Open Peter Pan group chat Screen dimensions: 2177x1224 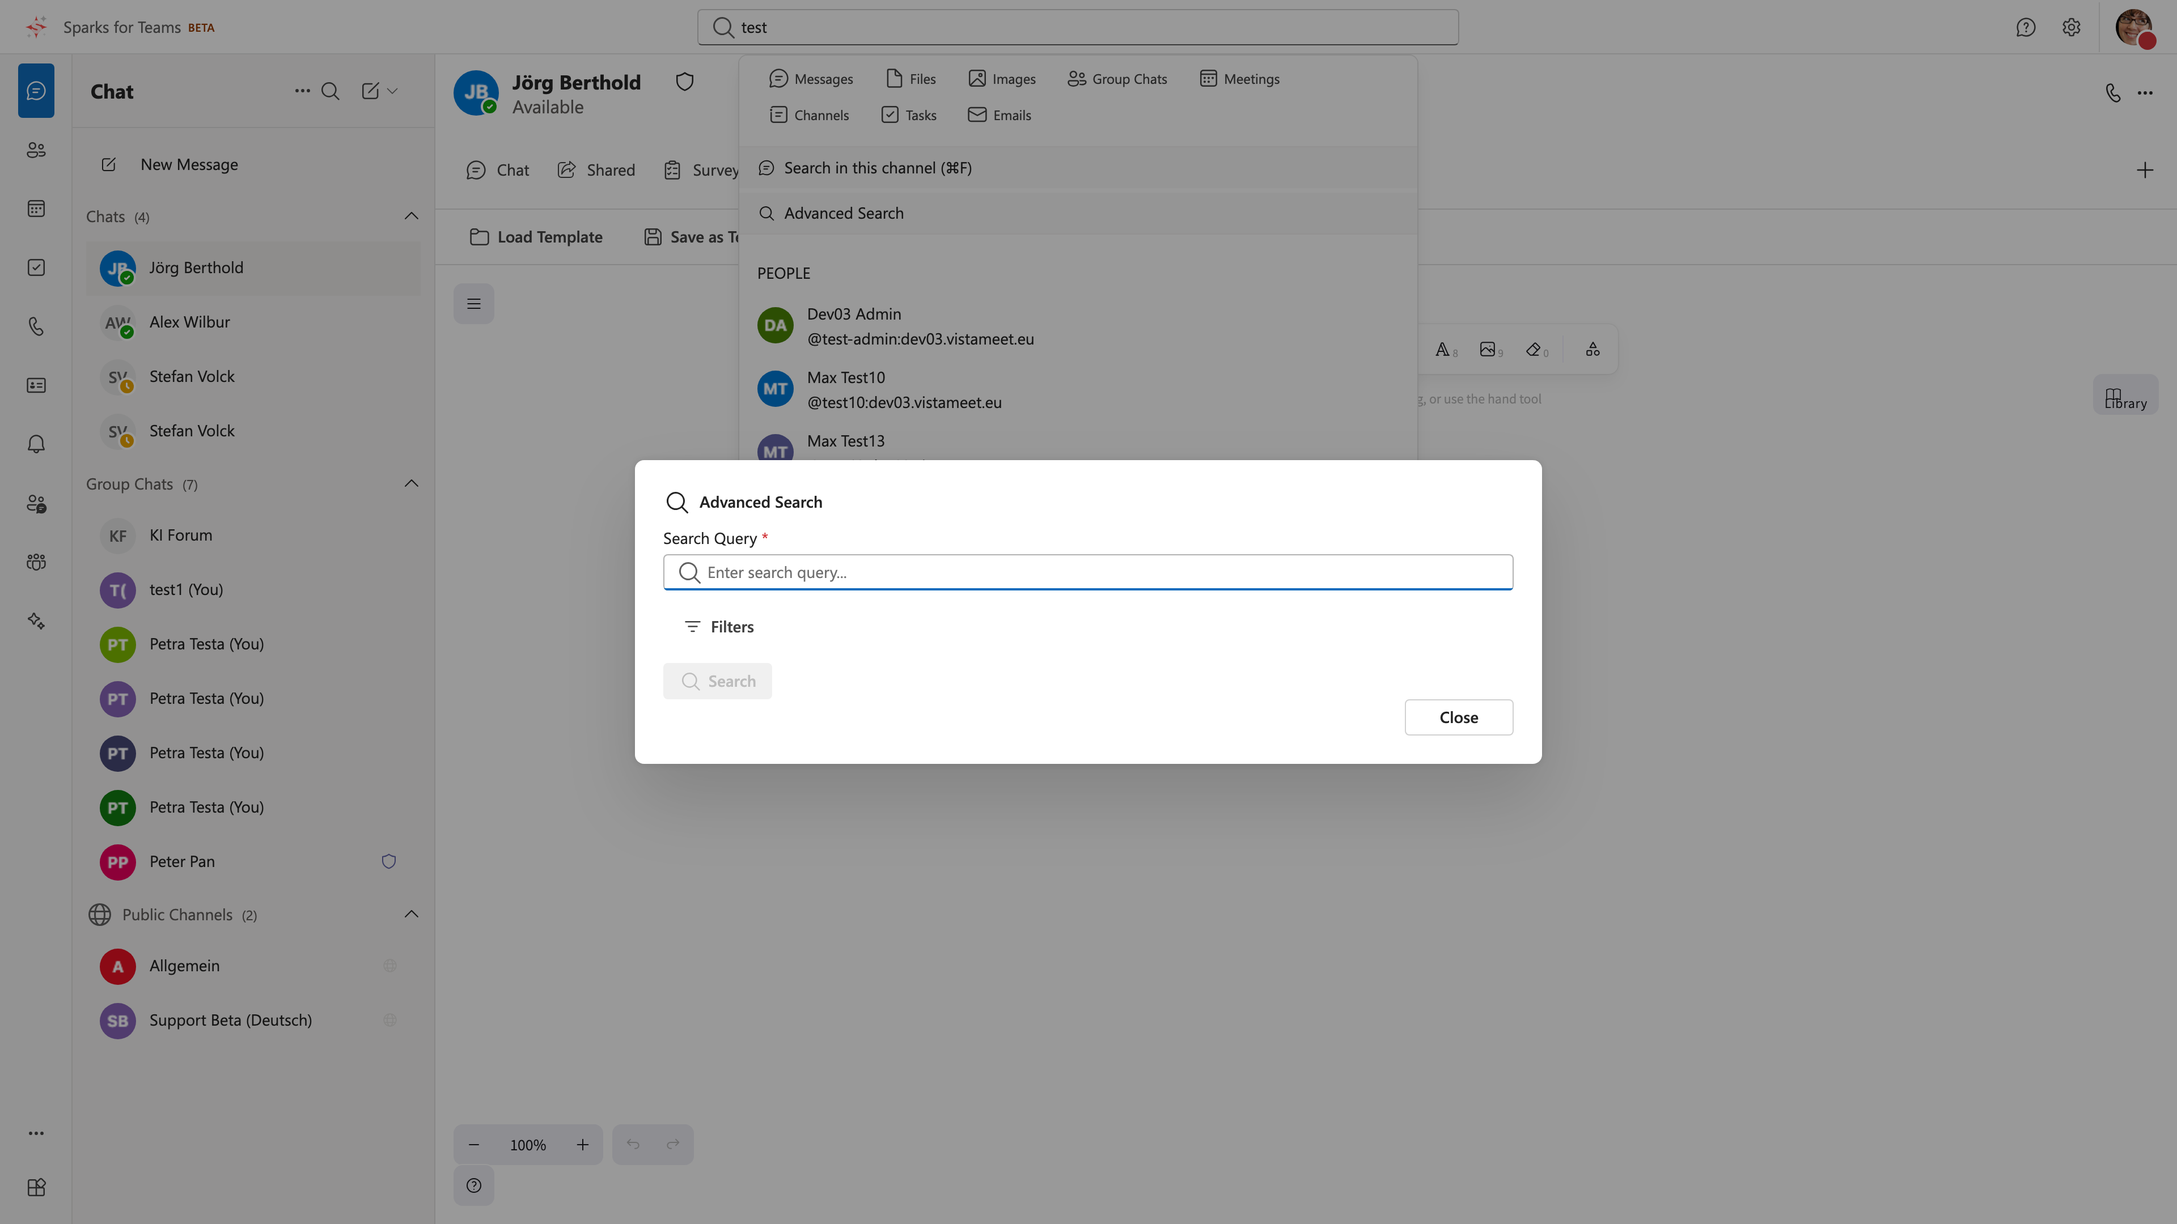click(253, 861)
